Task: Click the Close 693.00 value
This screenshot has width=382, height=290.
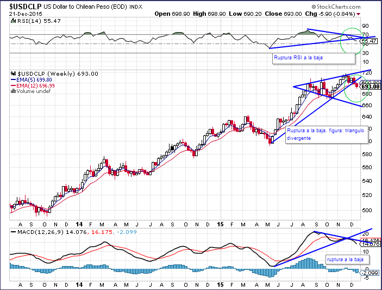Action: pos(283,14)
